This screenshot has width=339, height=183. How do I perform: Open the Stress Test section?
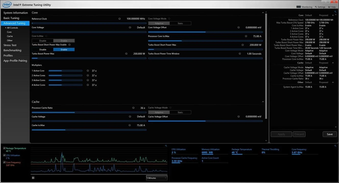pyautogui.click(x=10, y=45)
